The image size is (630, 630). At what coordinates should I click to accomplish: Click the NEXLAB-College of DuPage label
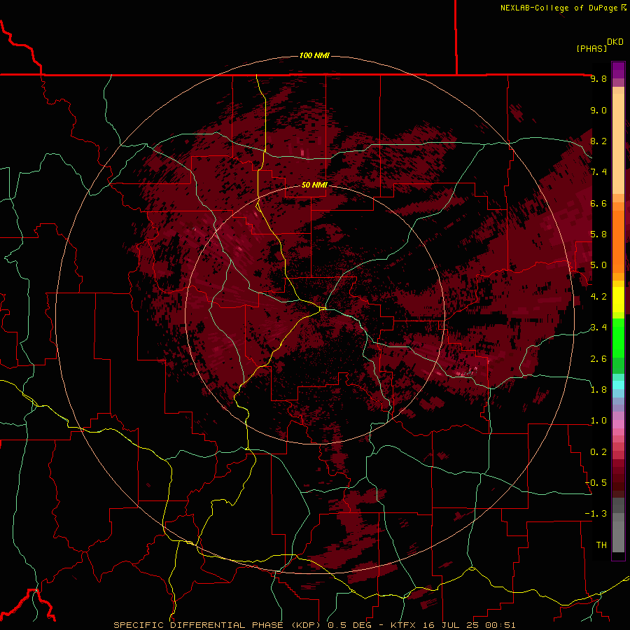coord(559,8)
